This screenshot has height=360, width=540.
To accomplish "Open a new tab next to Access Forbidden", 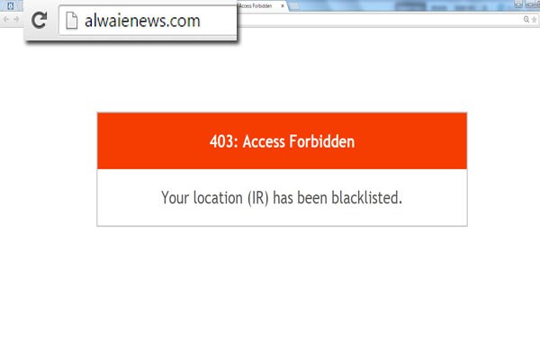I will point(294,6).
